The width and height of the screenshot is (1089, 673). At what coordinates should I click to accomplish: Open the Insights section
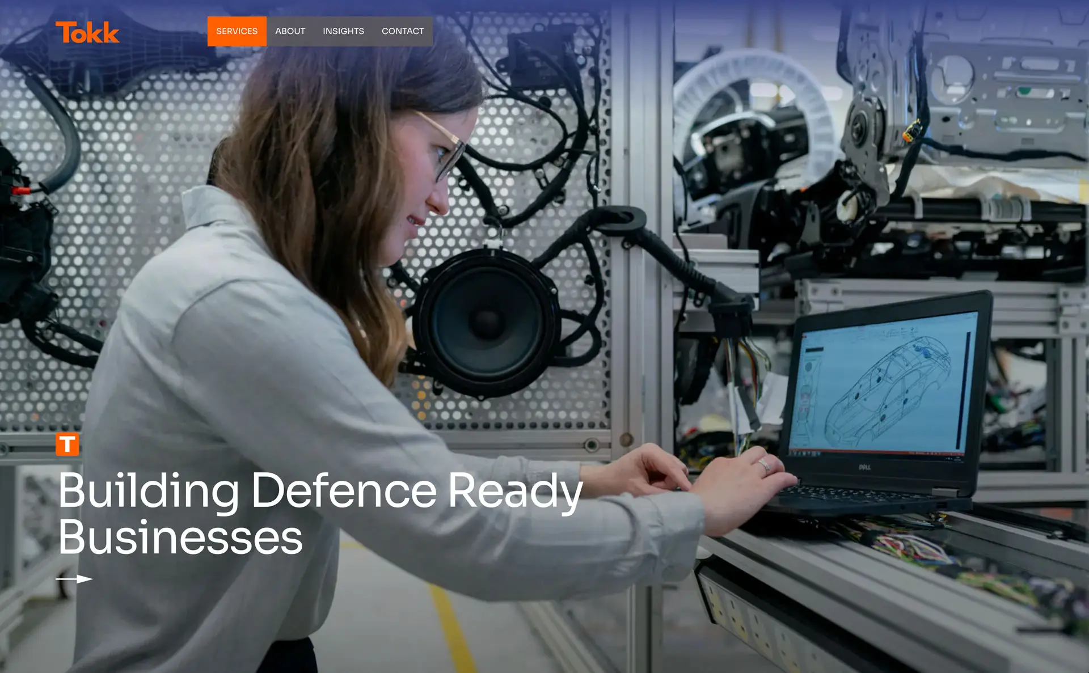343,31
